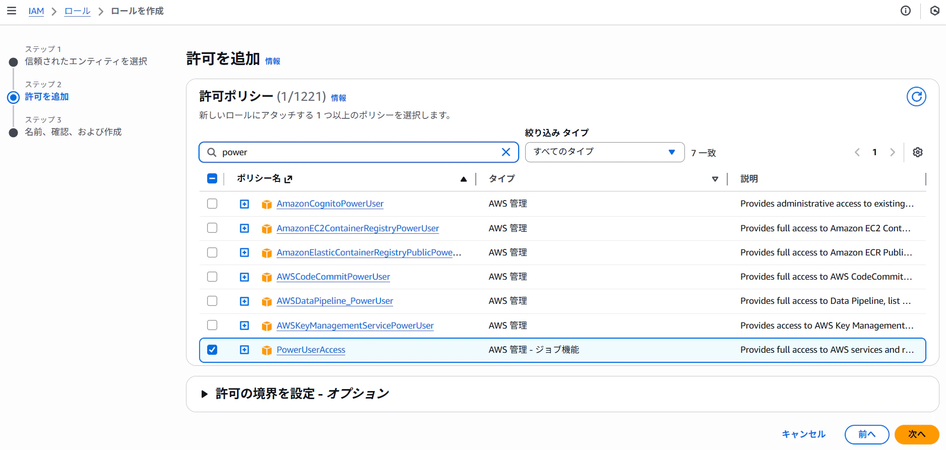
Task: Go to previous page of policies
Action: [x=857, y=152]
